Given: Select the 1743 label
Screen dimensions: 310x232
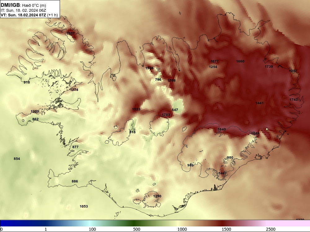Looking at the screenshot, I should point(294,100).
